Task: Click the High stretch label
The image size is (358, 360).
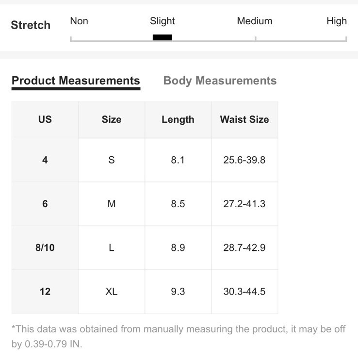Action: pyautogui.click(x=337, y=21)
